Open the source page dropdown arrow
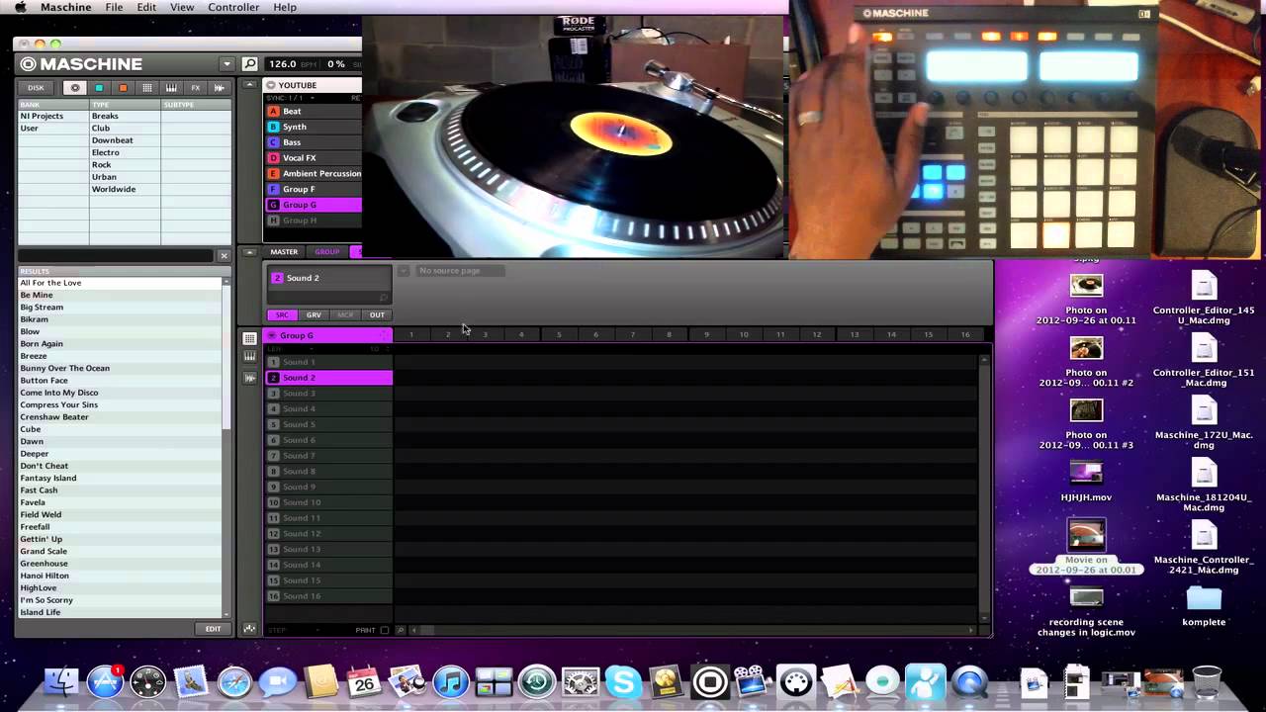The image size is (1266, 712). click(404, 270)
